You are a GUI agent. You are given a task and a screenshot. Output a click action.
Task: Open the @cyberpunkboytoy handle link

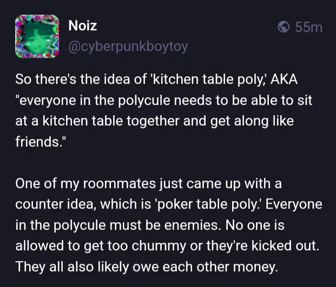(128, 46)
